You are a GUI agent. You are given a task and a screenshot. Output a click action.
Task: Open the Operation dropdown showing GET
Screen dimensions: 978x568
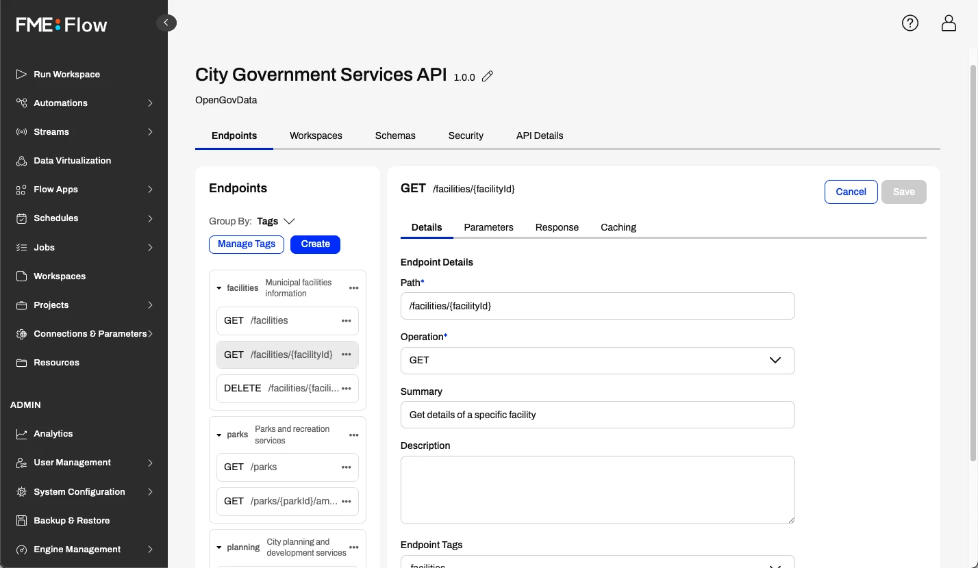tap(597, 361)
